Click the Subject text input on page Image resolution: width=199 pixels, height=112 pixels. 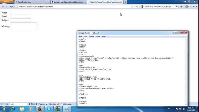click(21, 20)
